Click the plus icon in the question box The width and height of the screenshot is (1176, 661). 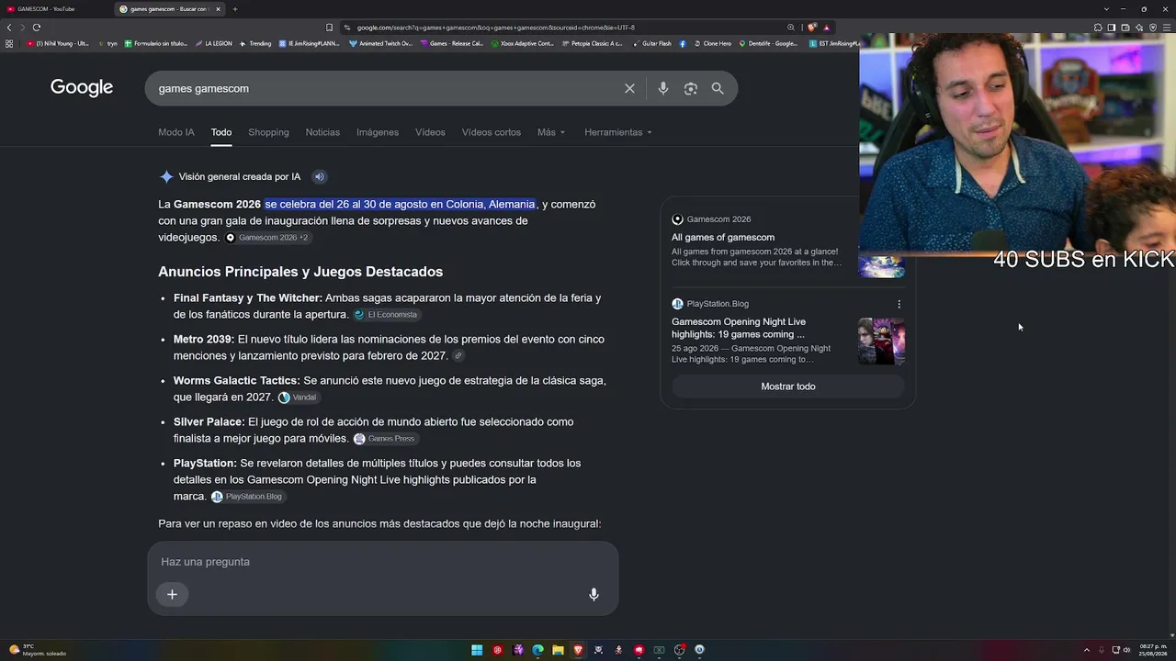(x=172, y=594)
